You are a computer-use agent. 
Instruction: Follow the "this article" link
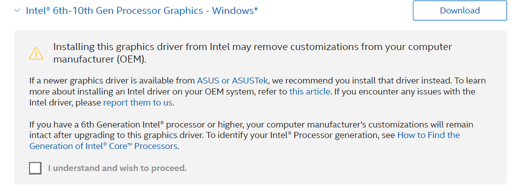[x=310, y=92]
